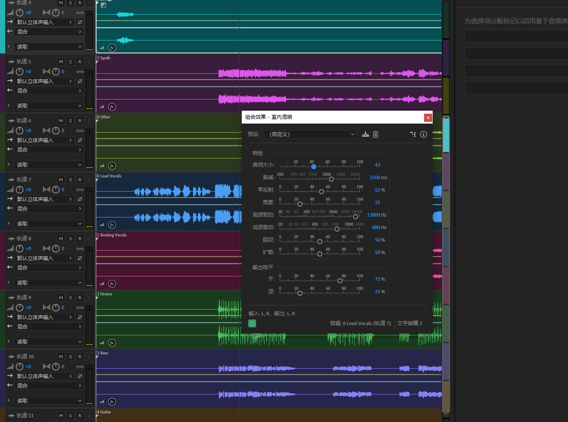Image resolution: width=568 pixels, height=422 pixels.
Task: Select the volume knob of 轨道 10
Action: (19, 366)
